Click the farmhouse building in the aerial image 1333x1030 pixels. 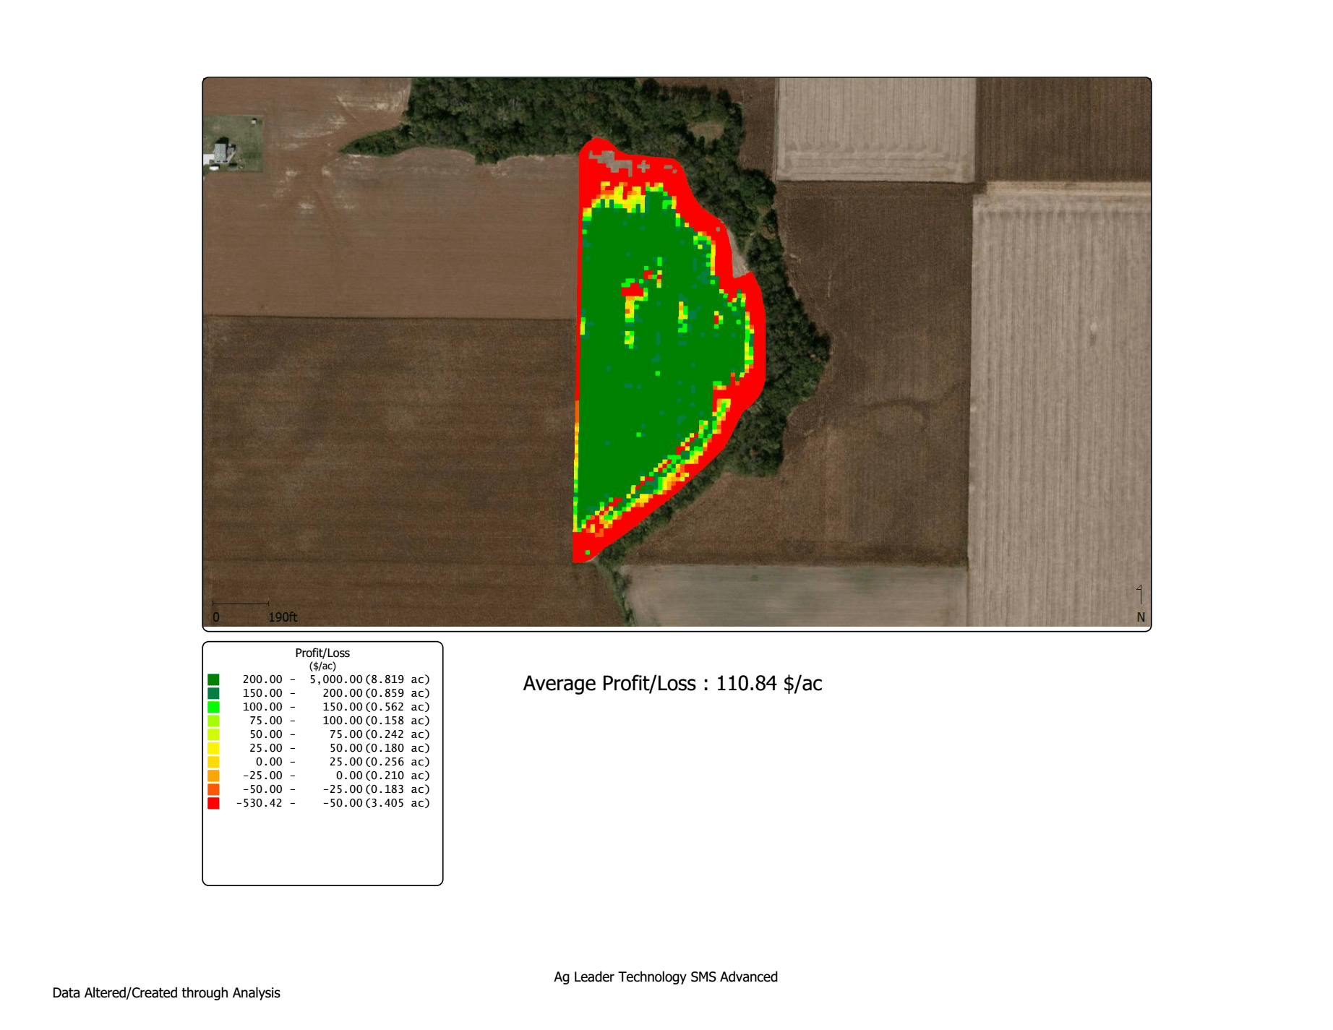click(x=222, y=153)
